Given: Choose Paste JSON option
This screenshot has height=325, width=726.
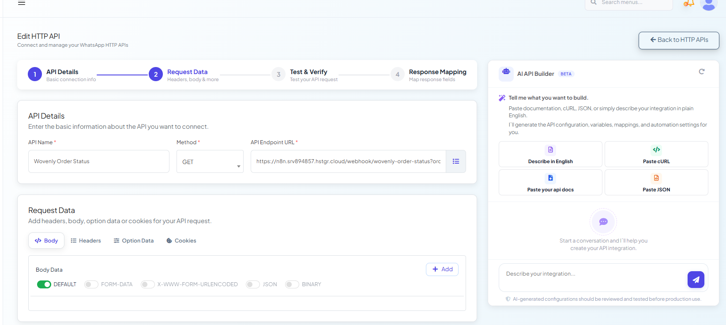Looking at the screenshot, I should click(x=656, y=183).
